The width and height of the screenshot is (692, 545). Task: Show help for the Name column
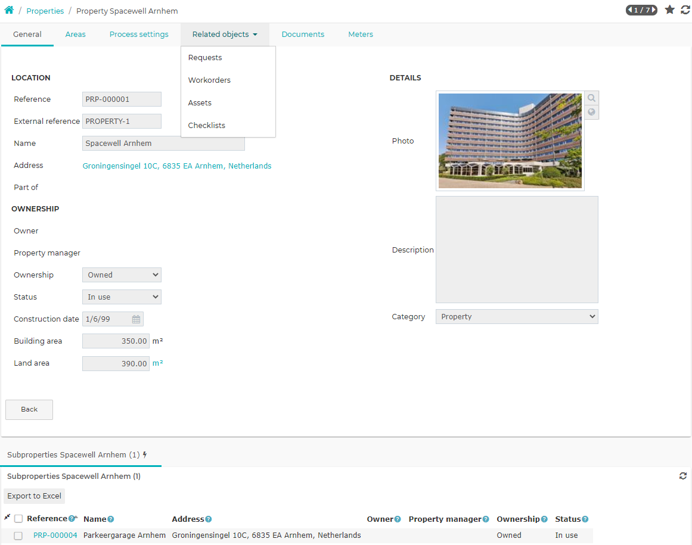111,519
